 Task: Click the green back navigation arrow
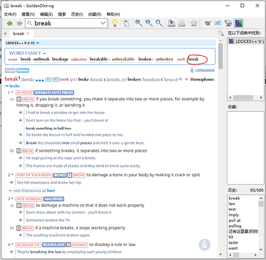tap(9, 23)
